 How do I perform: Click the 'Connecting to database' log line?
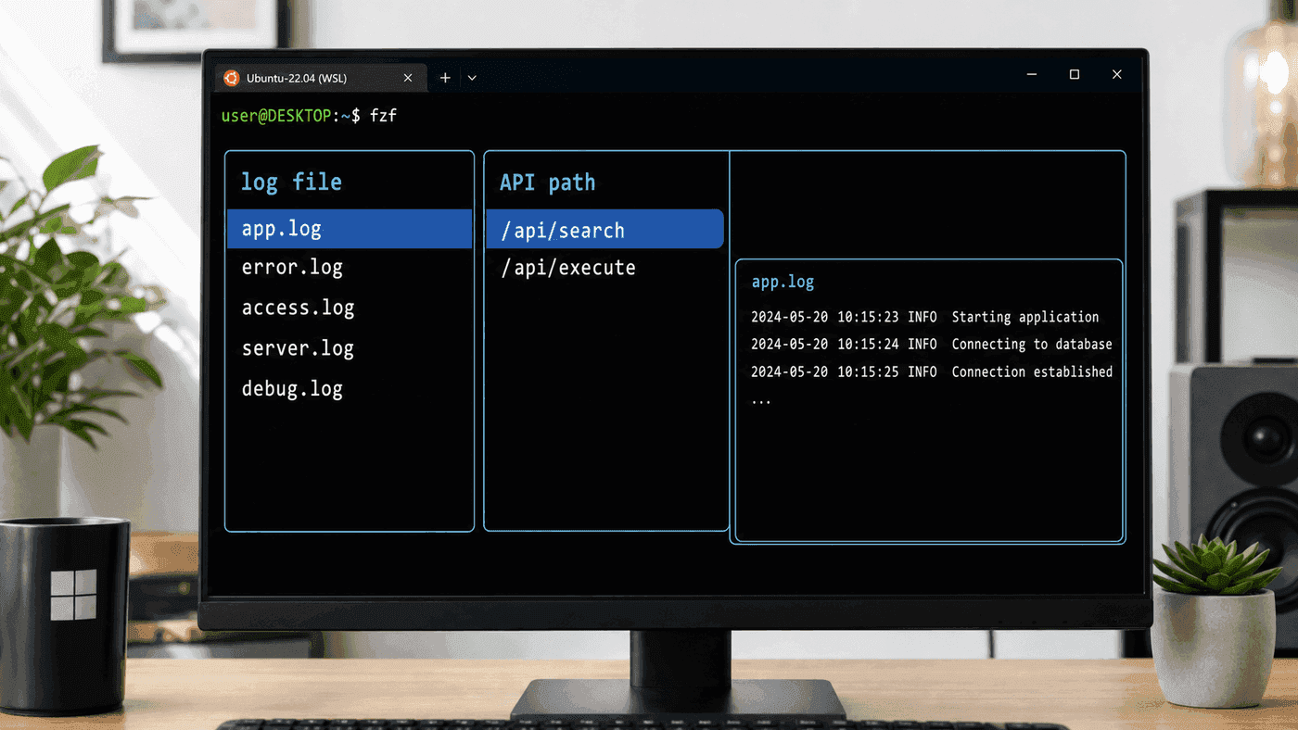point(932,344)
